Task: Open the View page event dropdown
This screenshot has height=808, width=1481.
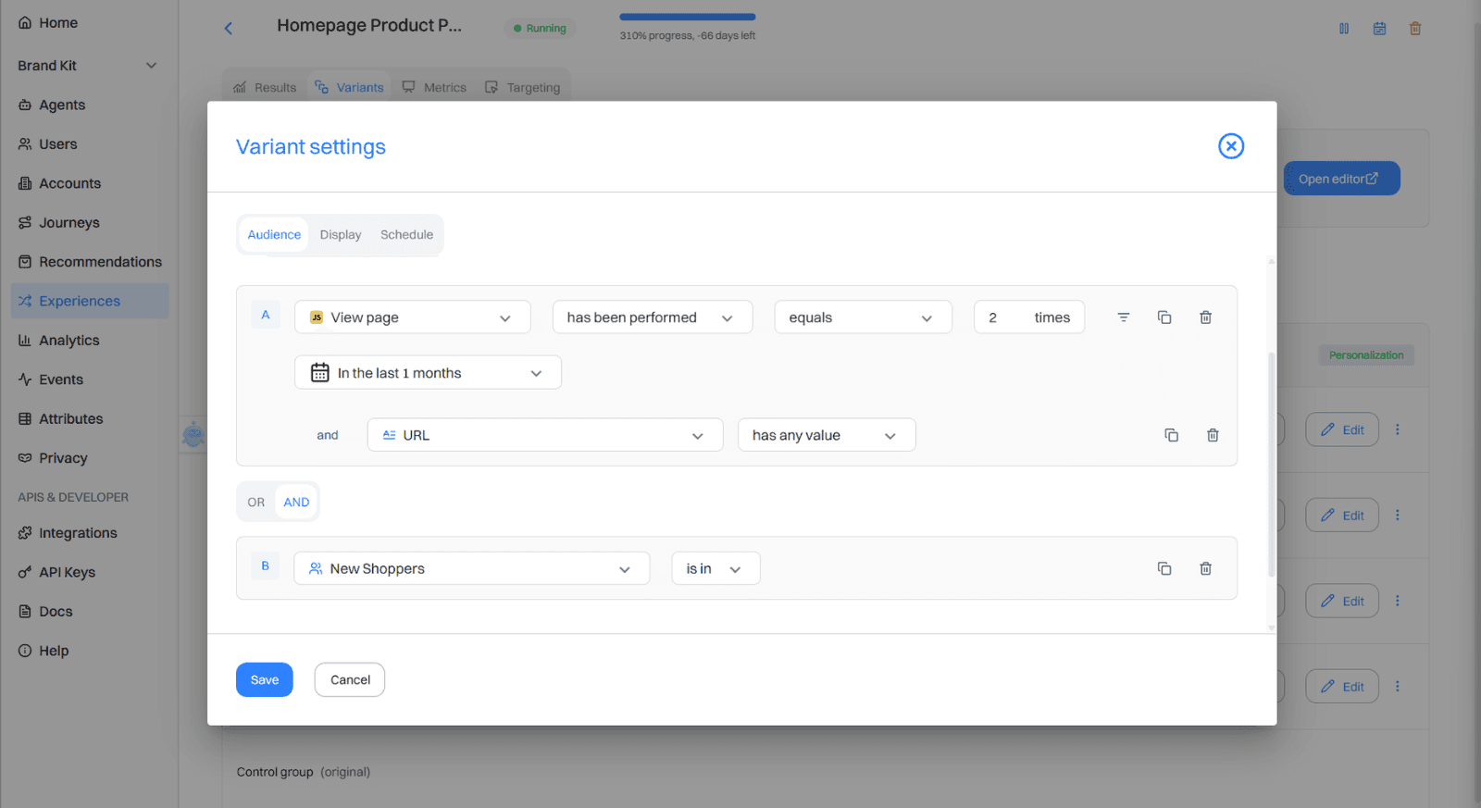Action: [x=412, y=317]
